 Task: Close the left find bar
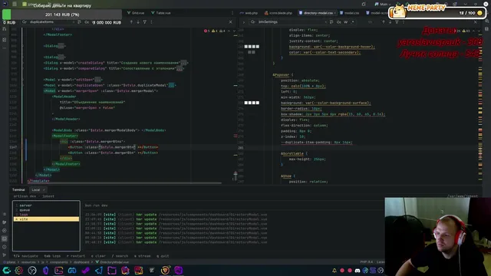[231, 22]
